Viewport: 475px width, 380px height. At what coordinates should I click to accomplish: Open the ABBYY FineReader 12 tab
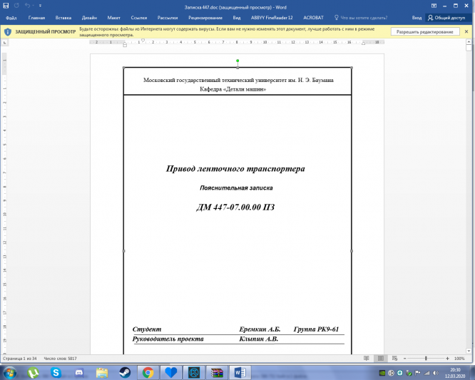pyautogui.click(x=272, y=18)
